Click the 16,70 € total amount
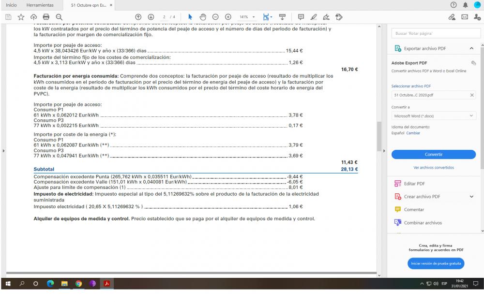Viewport: 484px width, 302px height. tap(349, 69)
